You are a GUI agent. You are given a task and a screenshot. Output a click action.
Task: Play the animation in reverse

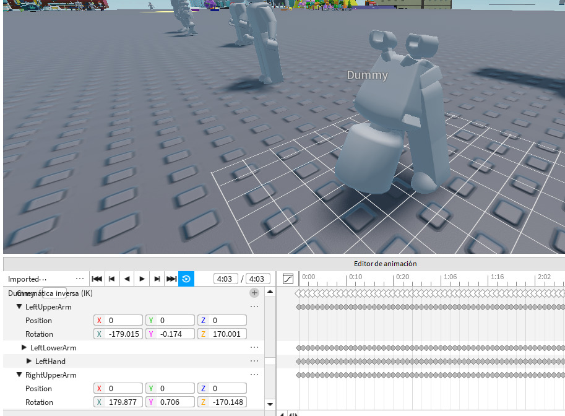(127, 278)
